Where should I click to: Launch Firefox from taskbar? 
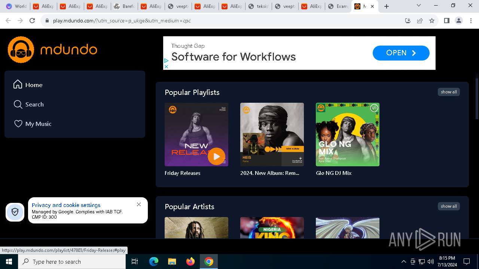[x=190, y=262]
